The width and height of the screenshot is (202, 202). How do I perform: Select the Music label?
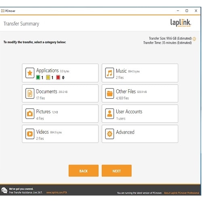click(121, 71)
